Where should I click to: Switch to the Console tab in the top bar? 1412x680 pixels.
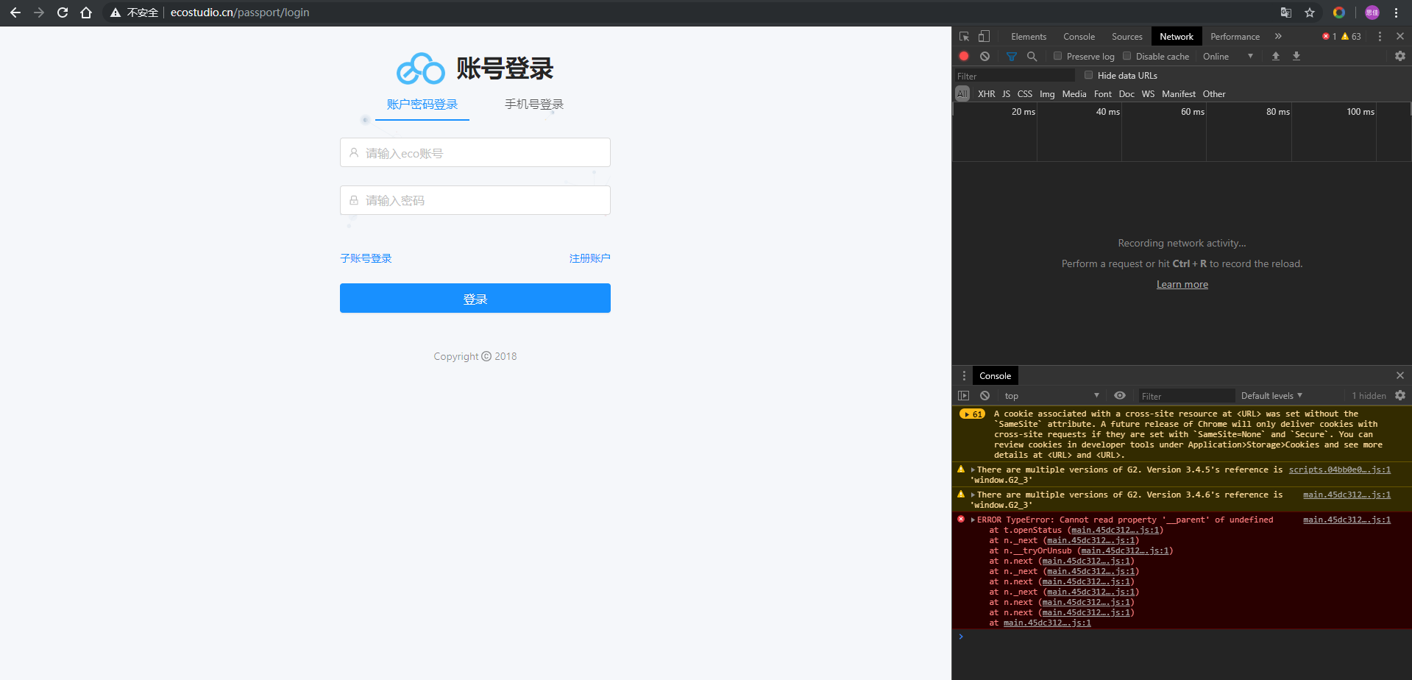(1079, 36)
